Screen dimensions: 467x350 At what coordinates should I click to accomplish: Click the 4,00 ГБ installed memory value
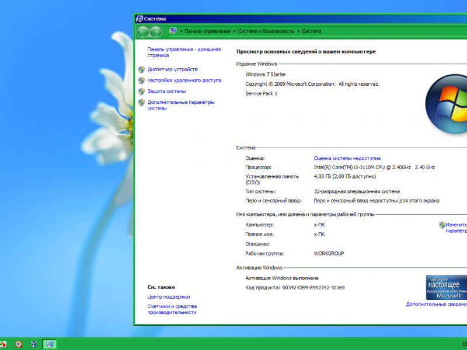click(345, 177)
